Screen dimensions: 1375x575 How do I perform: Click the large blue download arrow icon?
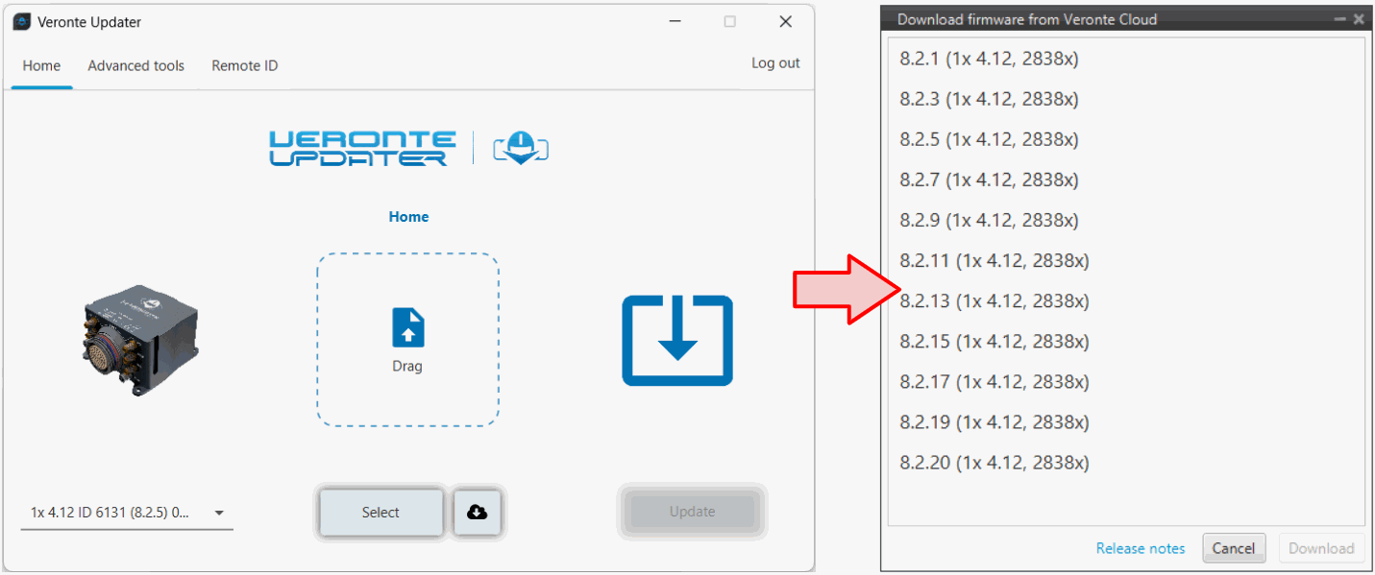click(x=677, y=341)
